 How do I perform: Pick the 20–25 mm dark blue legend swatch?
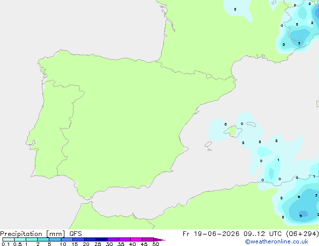point(90,239)
